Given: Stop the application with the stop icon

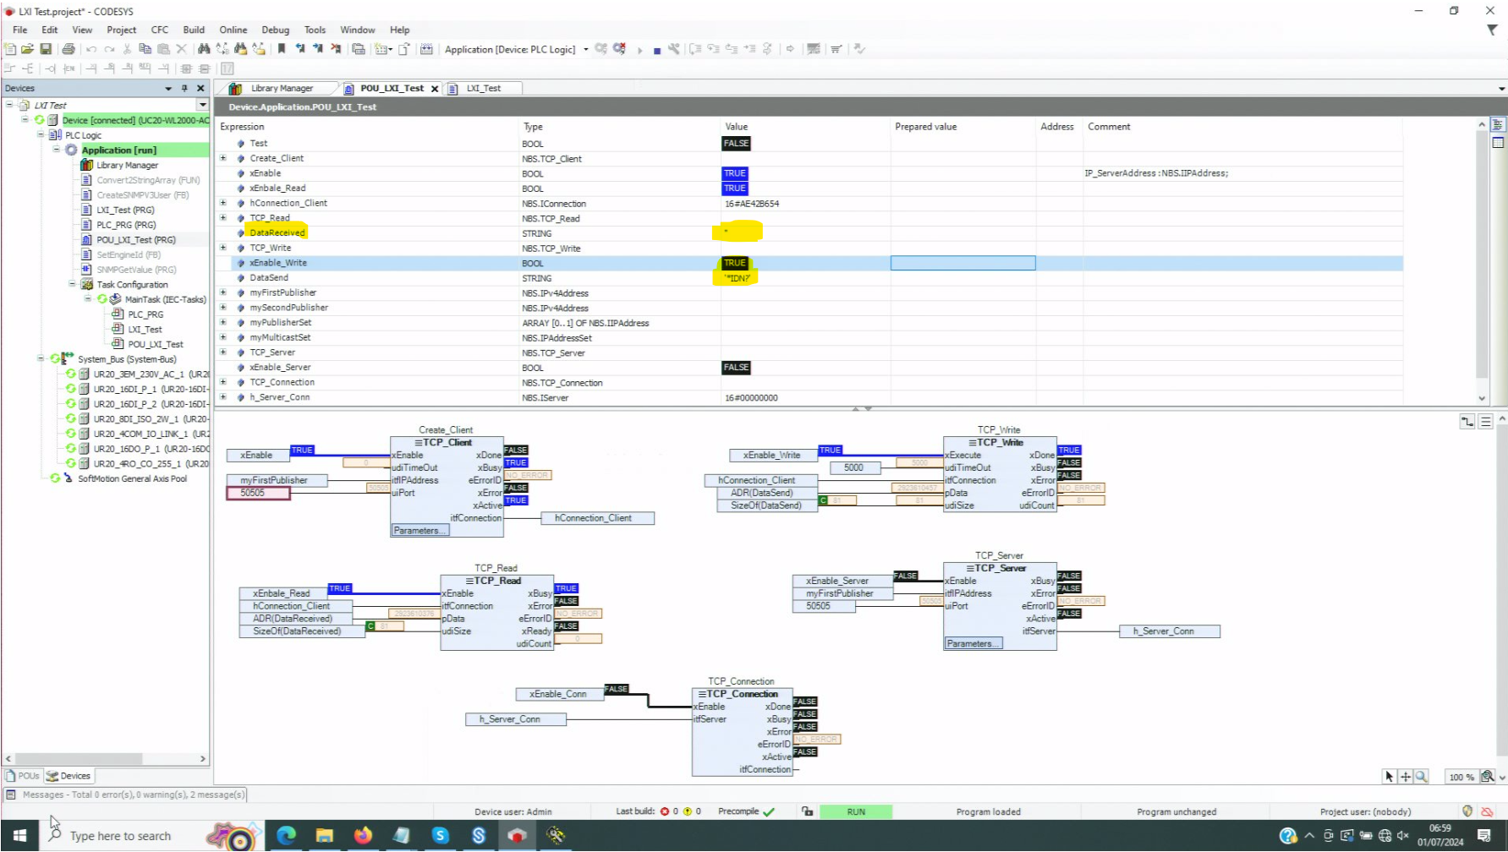Looking at the screenshot, I should [656, 49].
